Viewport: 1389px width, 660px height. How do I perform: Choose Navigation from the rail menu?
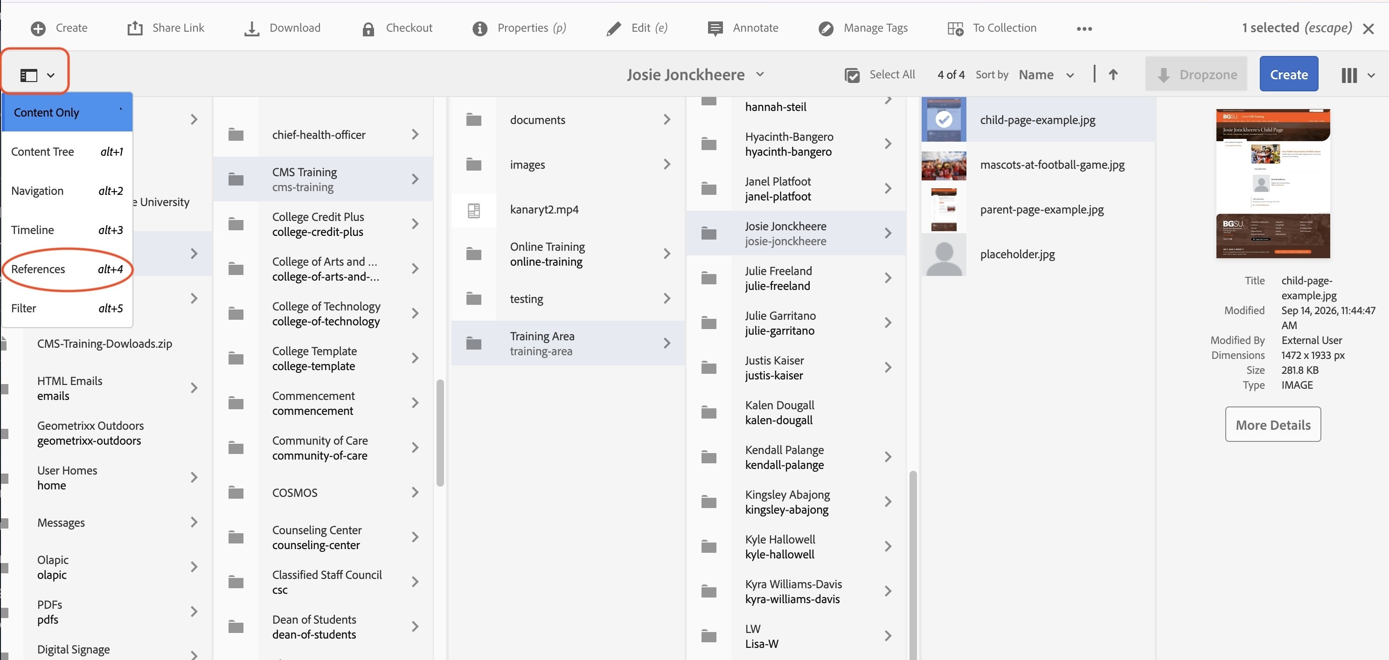68,191
